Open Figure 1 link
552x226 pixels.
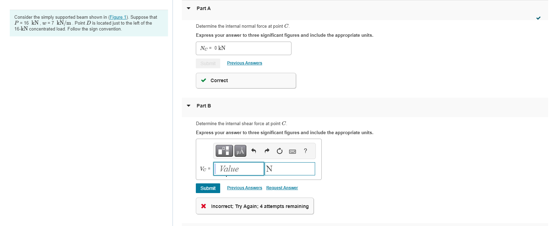(x=118, y=17)
